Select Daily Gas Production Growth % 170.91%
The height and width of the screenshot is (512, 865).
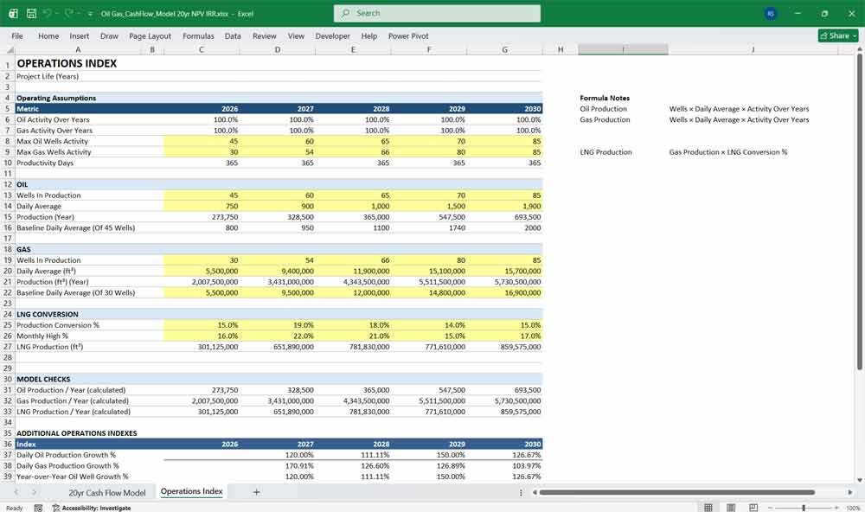[278, 465]
